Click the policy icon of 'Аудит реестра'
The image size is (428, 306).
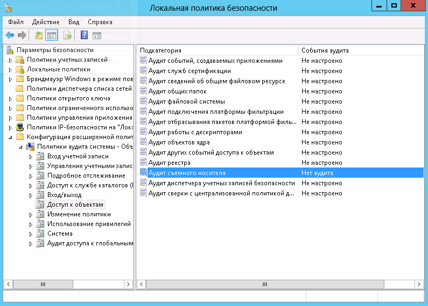pyautogui.click(x=143, y=162)
